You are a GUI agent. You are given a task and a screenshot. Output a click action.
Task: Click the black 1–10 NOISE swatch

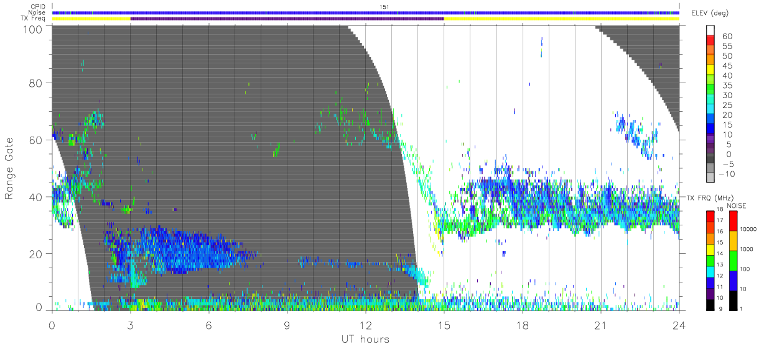[735, 299]
